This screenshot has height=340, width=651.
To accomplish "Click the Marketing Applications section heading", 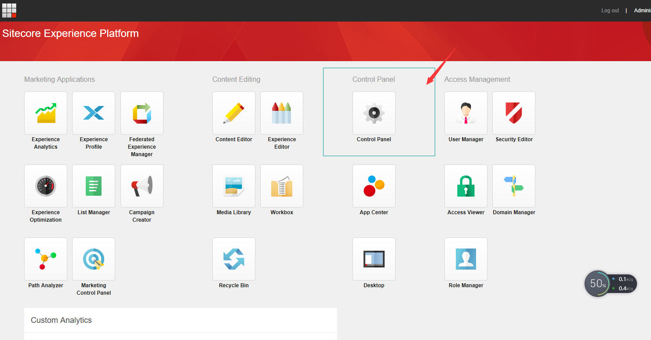I will [59, 80].
